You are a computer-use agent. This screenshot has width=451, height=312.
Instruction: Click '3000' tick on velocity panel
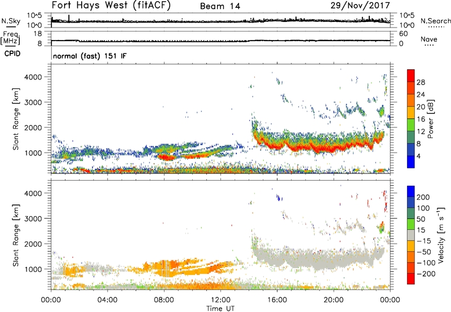click(x=33, y=219)
